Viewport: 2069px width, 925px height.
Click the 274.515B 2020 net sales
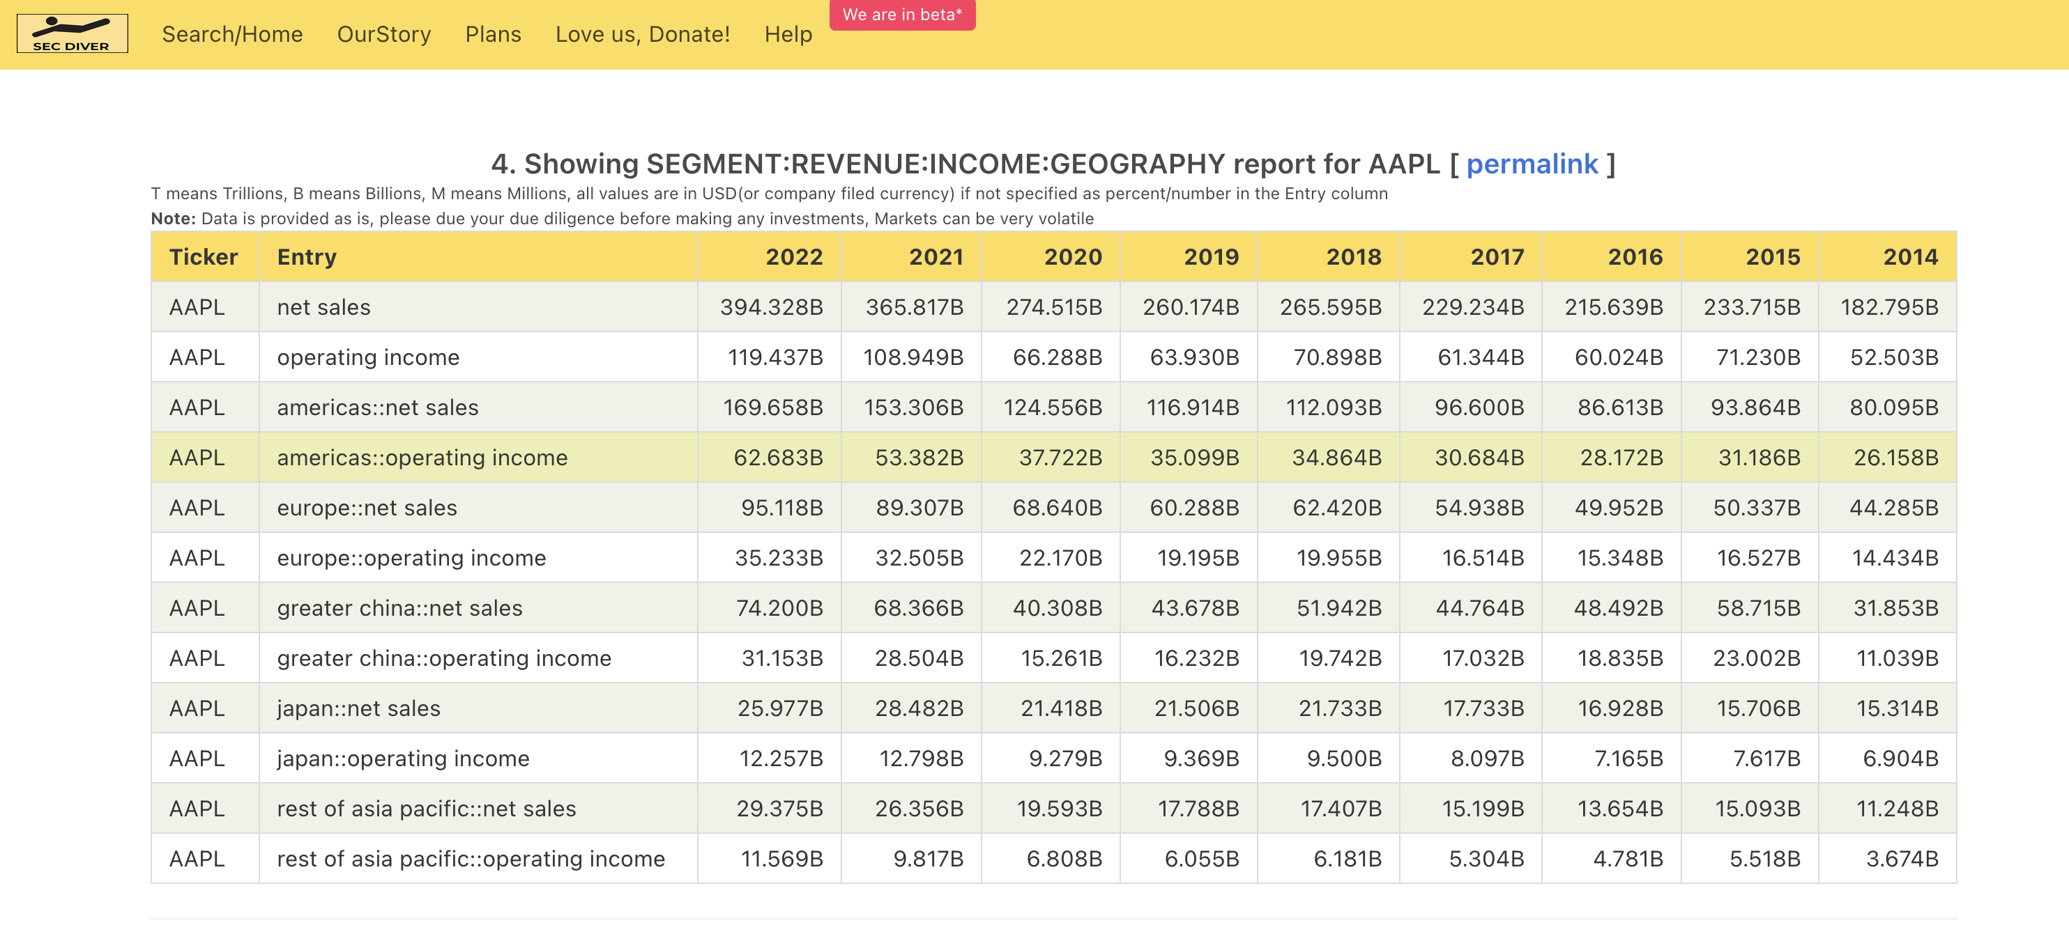point(1054,307)
